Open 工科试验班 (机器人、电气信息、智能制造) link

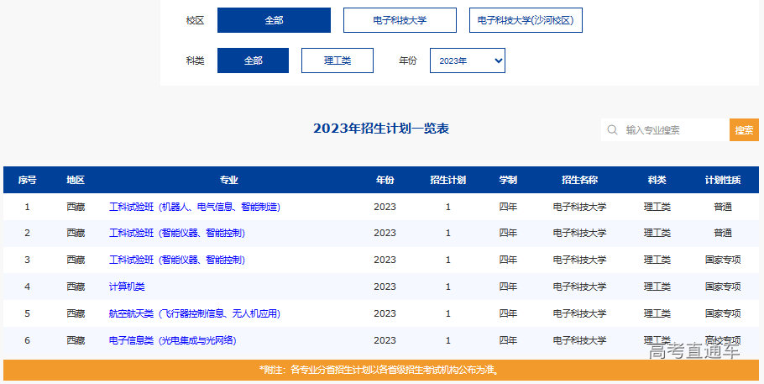click(x=194, y=207)
